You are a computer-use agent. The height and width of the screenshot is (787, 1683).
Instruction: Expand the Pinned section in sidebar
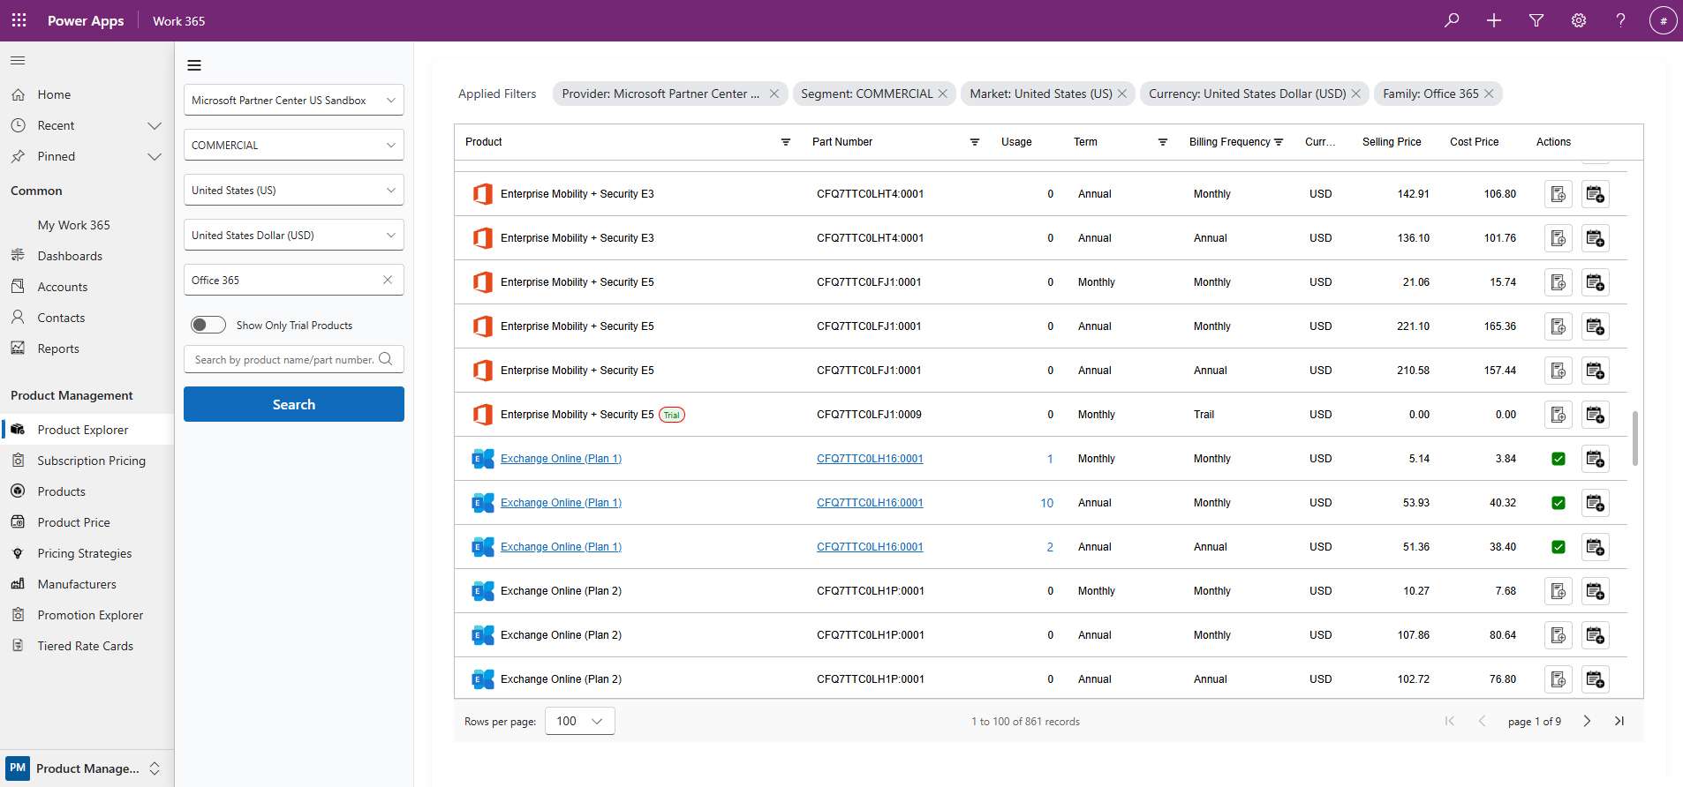[155, 156]
